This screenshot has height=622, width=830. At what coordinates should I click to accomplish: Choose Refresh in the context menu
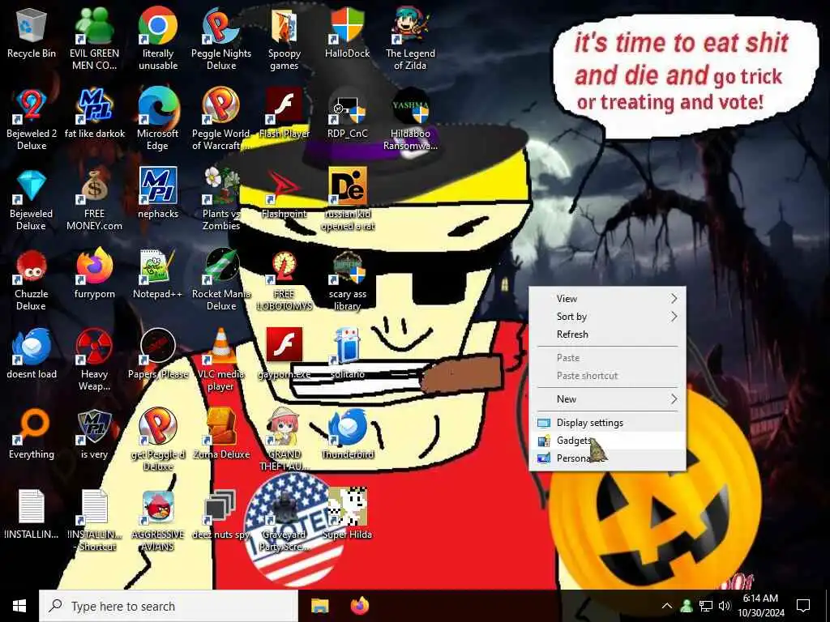click(x=607, y=334)
